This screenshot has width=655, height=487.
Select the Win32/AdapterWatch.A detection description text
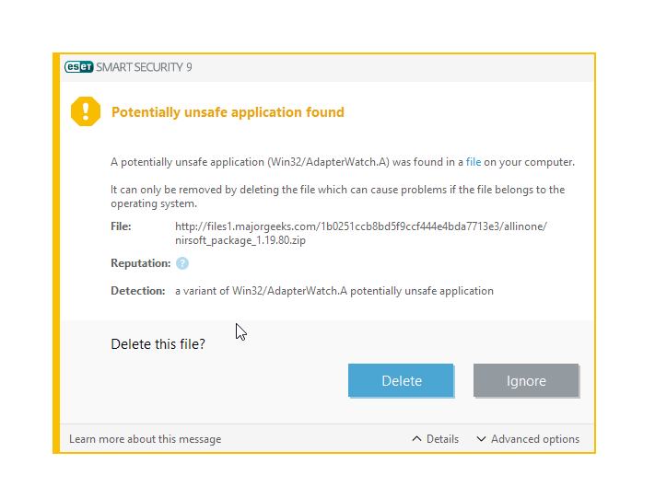pos(334,291)
